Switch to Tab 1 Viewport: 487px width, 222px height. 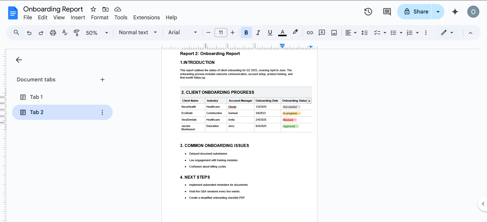pos(62,97)
